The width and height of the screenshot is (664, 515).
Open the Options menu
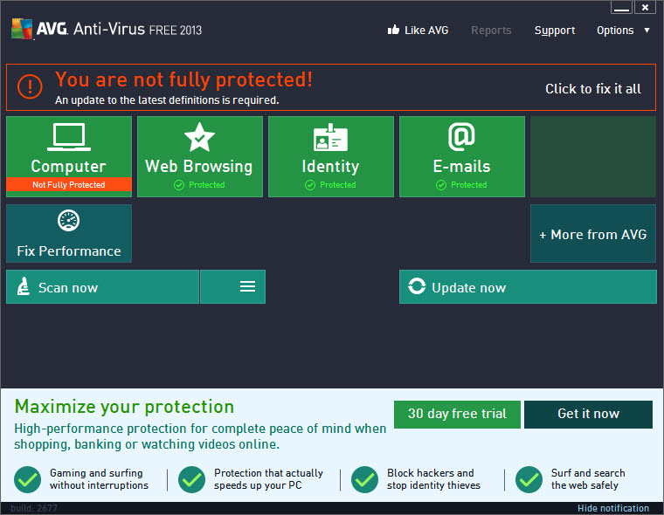point(615,31)
